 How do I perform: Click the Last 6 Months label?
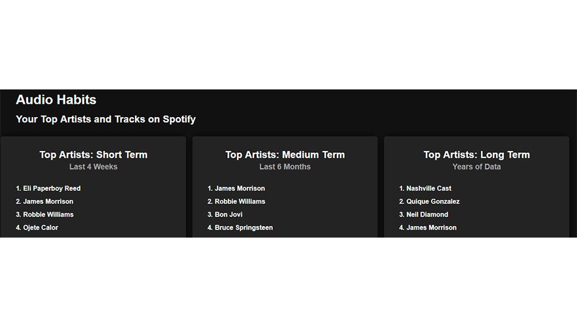pyautogui.click(x=285, y=167)
